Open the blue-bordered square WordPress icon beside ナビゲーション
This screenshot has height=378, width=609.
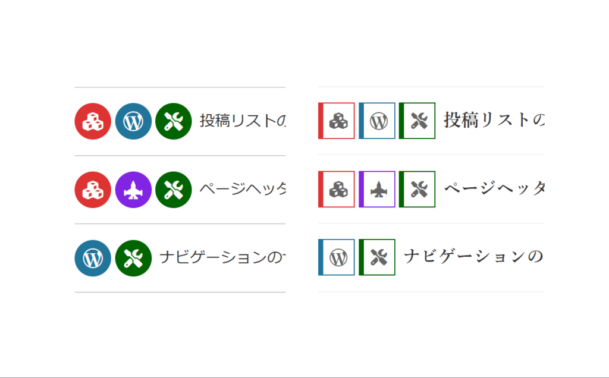[x=337, y=257]
